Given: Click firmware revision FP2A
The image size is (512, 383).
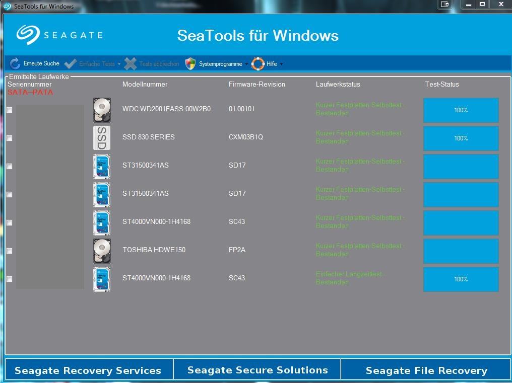Looking at the screenshot, I should [237, 250].
